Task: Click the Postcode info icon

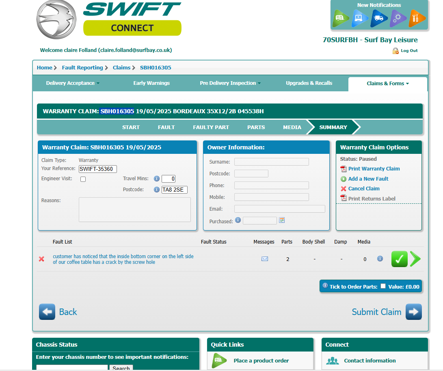Action: point(156,190)
